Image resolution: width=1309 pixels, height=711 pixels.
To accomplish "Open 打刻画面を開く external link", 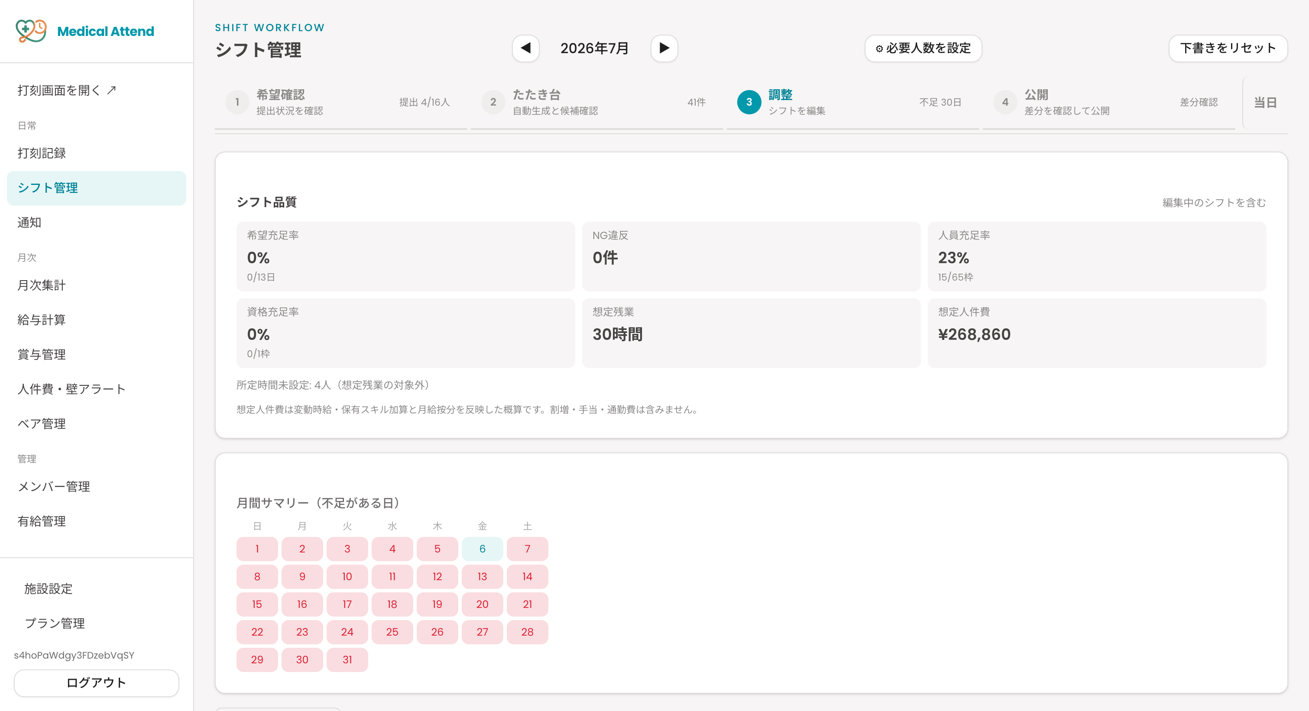I will click(x=67, y=90).
